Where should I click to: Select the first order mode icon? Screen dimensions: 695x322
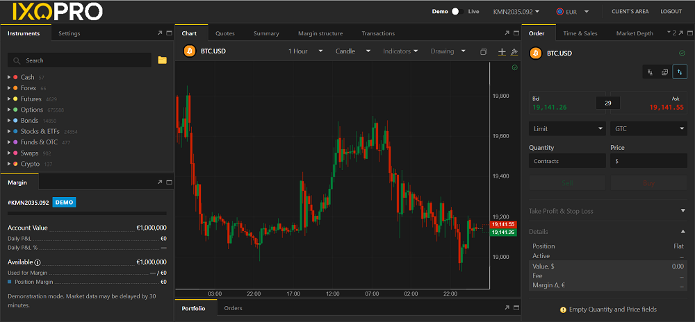coord(651,72)
